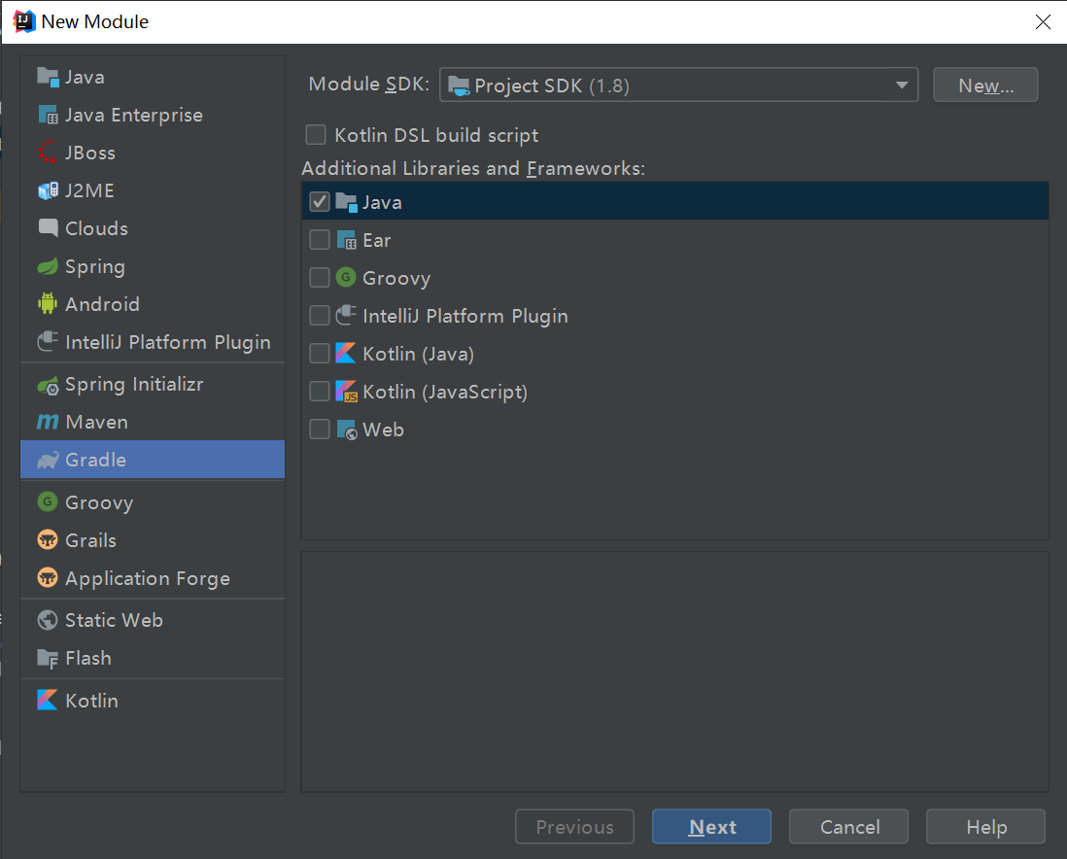
Task: Click the Spring Initializr icon
Action: pyautogui.click(x=48, y=385)
